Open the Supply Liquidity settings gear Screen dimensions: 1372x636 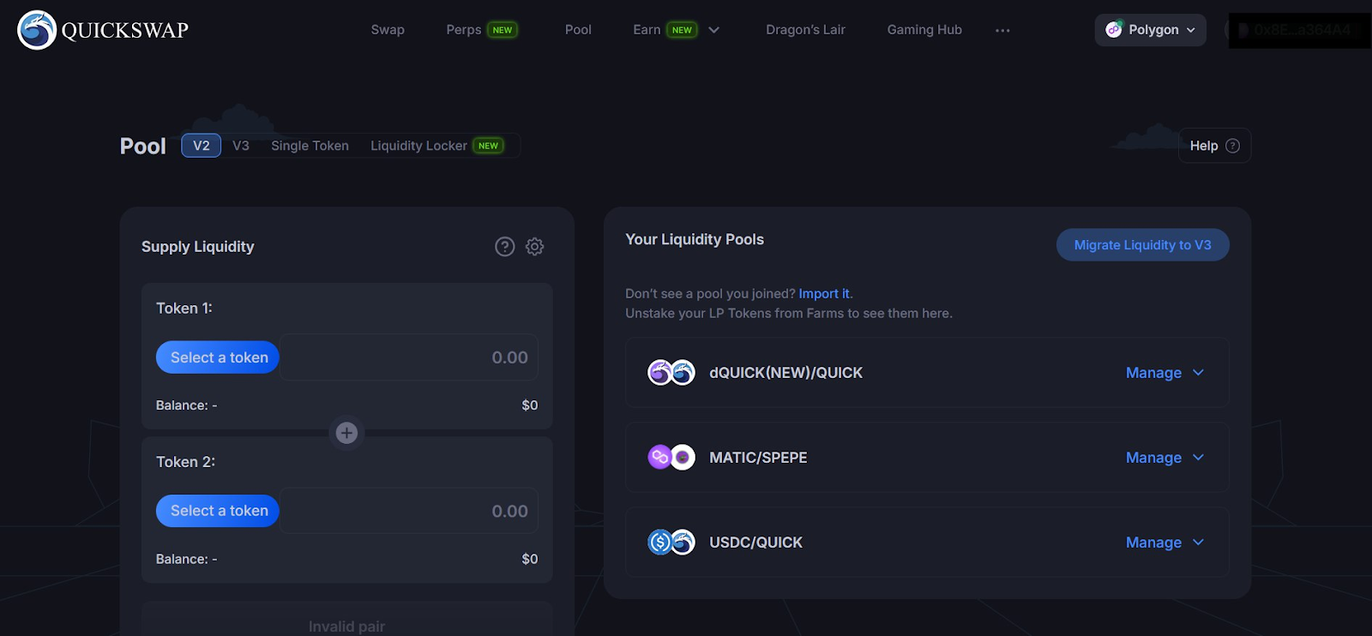[x=535, y=247]
